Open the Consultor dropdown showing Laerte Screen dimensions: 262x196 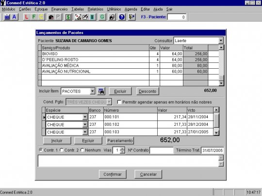pyautogui.click(x=221, y=41)
